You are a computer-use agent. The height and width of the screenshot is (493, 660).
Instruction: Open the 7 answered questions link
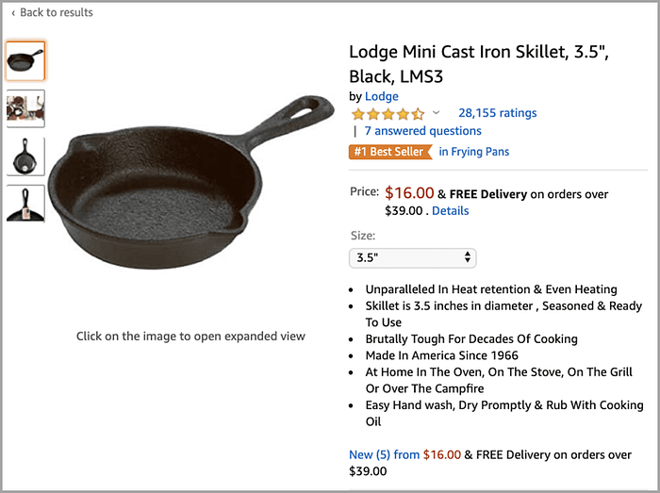pos(422,131)
